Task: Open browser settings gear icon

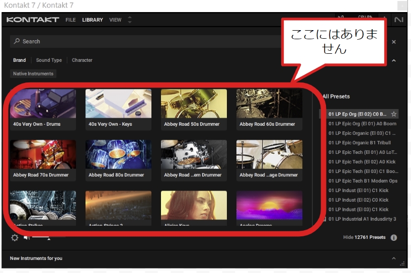Action: click(15, 238)
